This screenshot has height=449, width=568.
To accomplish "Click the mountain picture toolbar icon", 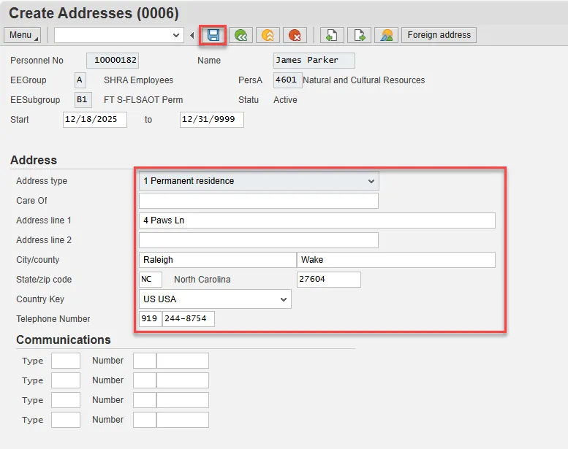I will pos(386,35).
